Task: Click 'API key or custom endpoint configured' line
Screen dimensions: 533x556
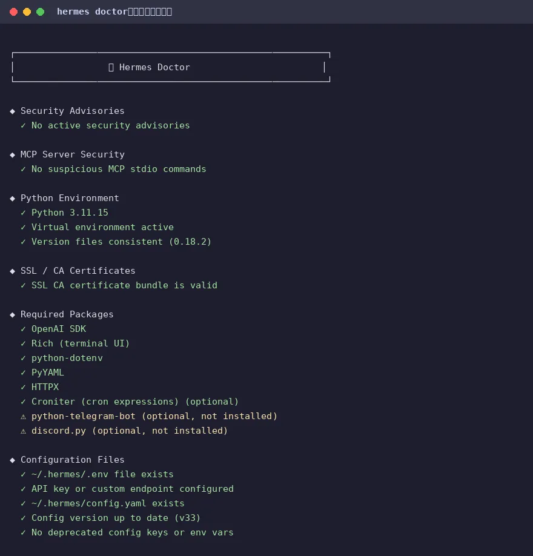Action: click(133, 489)
